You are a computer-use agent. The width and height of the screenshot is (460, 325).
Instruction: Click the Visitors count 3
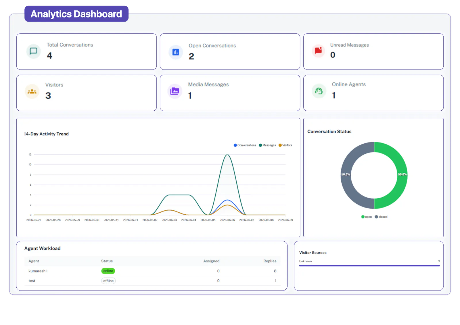coord(48,96)
